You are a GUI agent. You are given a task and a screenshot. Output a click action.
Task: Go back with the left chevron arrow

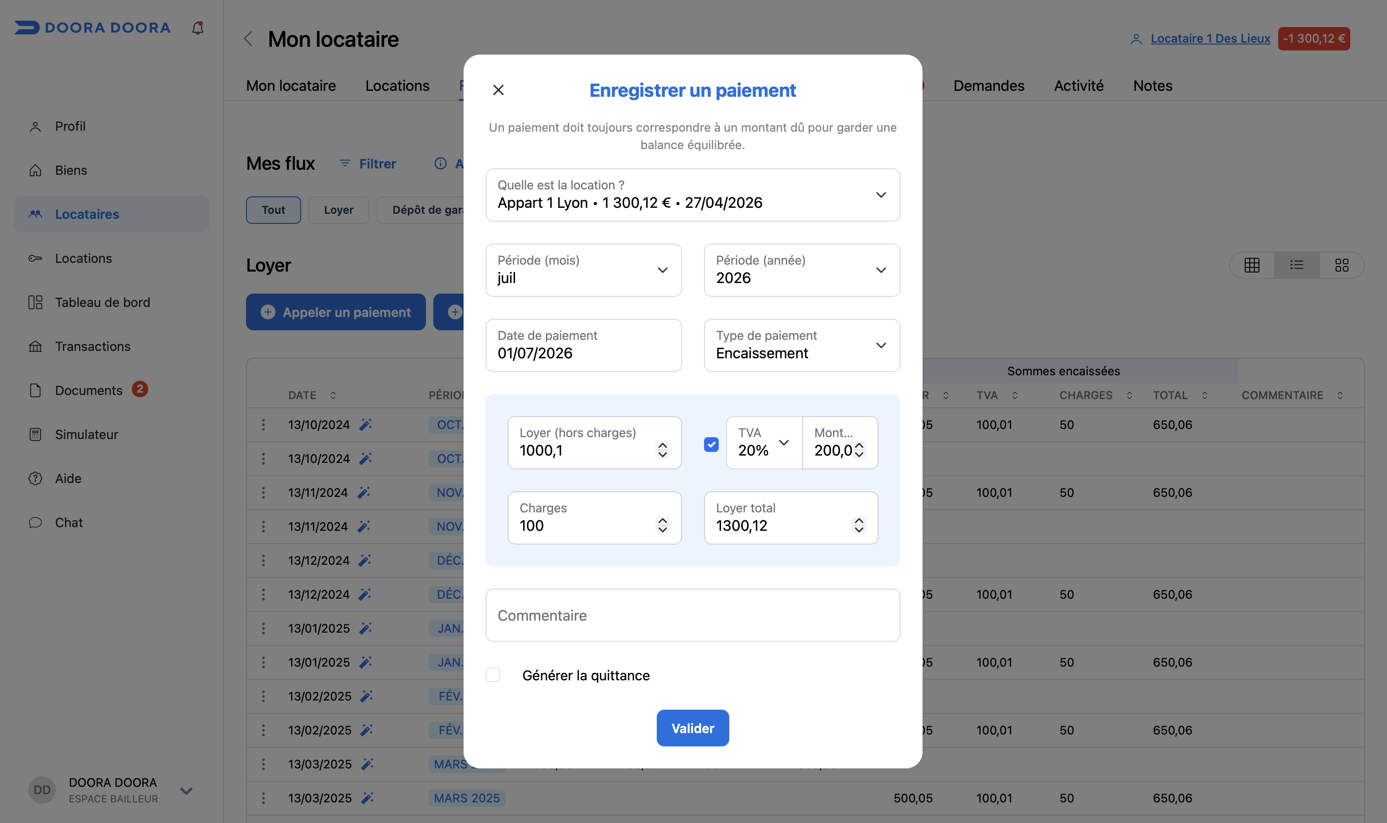coord(248,39)
